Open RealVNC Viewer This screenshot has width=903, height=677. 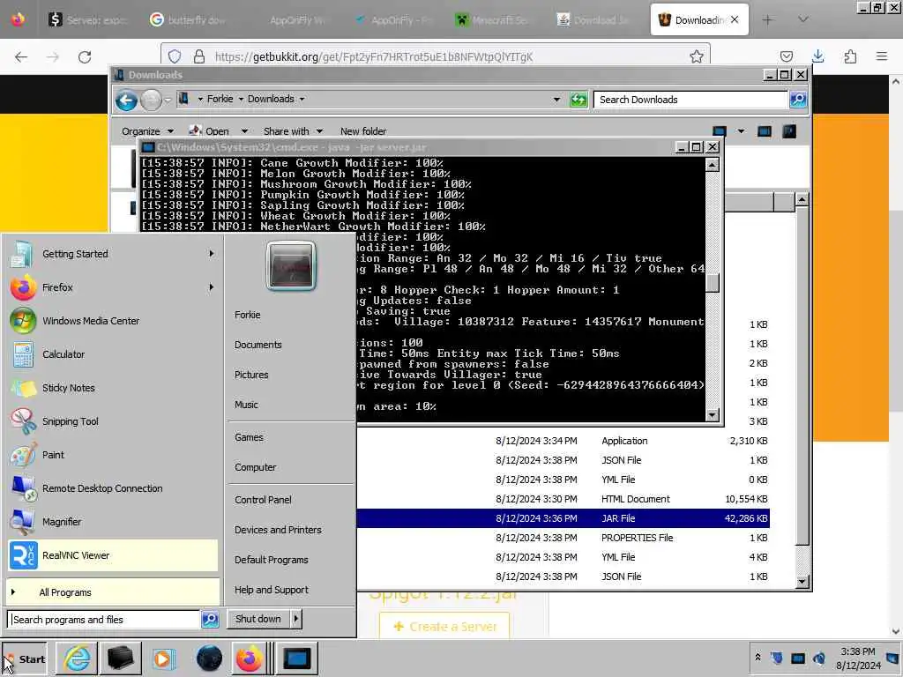pos(114,555)
